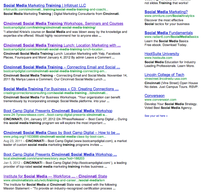The image size is (201, 195).
Task: Open the Infotrust LLC Social Media Marketing Training result
Action: click(x=45, y=5)
